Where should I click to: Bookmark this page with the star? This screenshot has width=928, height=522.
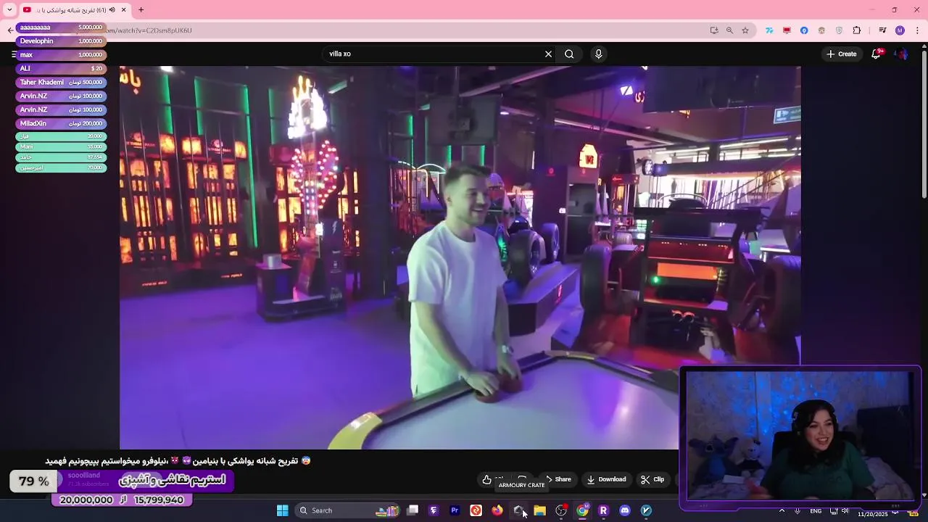[745, 30]
